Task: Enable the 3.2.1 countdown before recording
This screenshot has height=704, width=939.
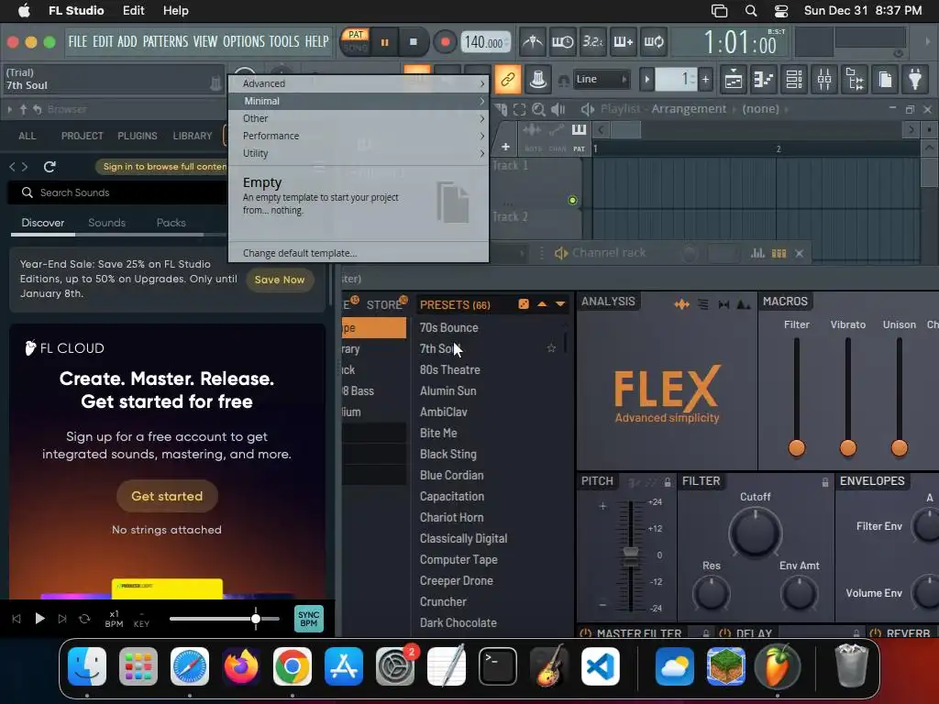Action: pyautogui.click(x=593, y=42)
